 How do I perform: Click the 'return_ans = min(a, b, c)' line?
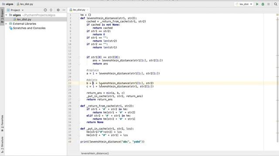pos(105,93)
